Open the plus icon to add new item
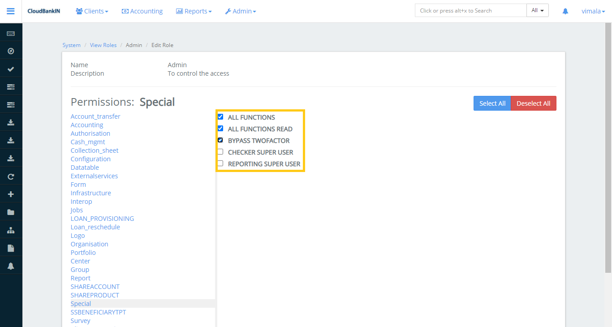Image resolution: width=612 pixels, height=327 pixels. pyautogui.click(x=11, y=194)
